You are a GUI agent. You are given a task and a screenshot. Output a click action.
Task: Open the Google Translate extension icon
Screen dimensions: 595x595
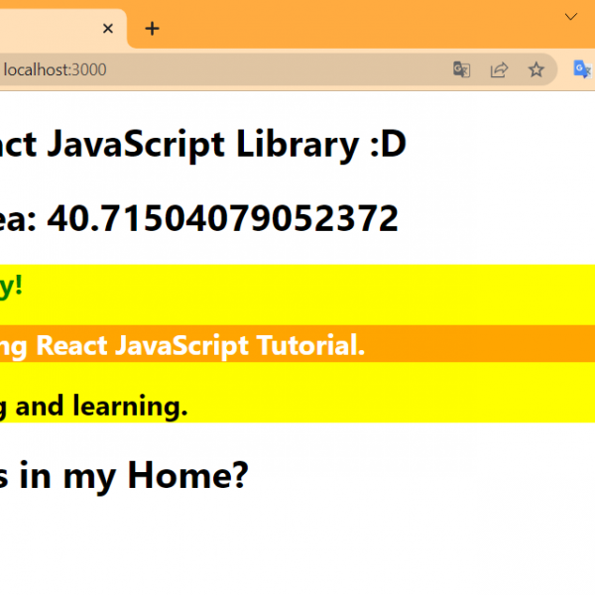point(582,69)
